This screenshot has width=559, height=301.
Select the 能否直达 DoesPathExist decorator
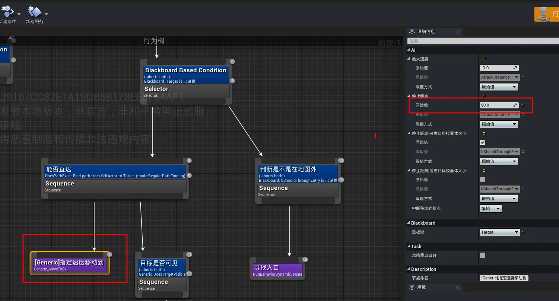[115, 172]
